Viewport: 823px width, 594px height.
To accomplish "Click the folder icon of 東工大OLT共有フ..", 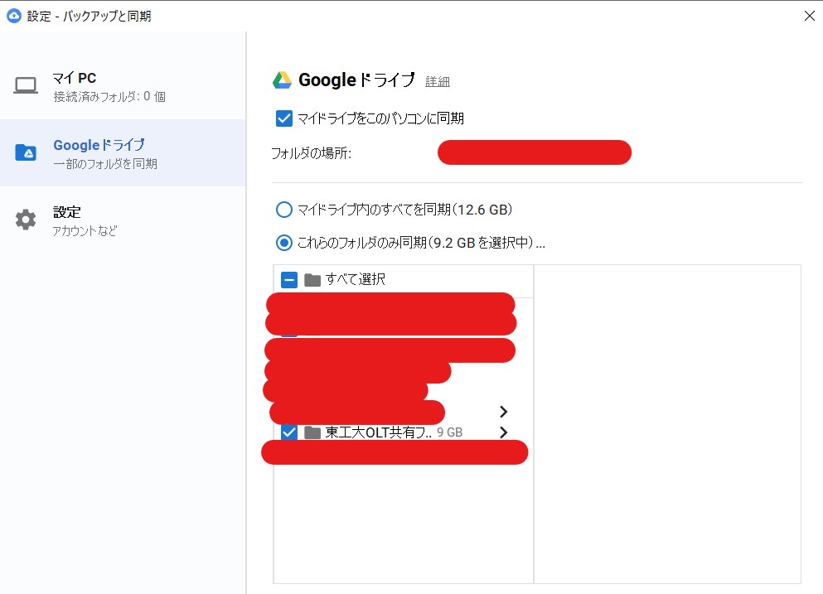I will point(312,432).
